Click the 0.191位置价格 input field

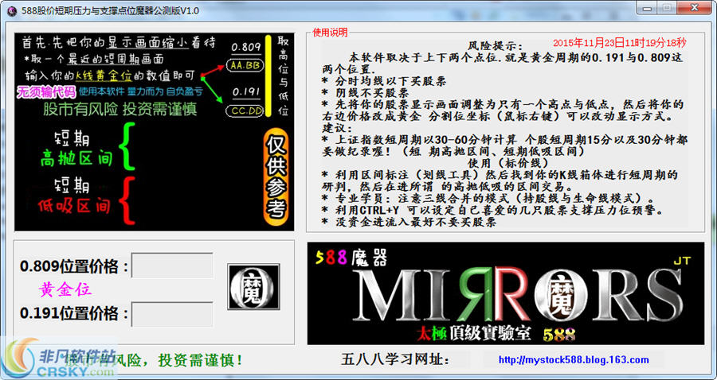click(x=172, y=314)
